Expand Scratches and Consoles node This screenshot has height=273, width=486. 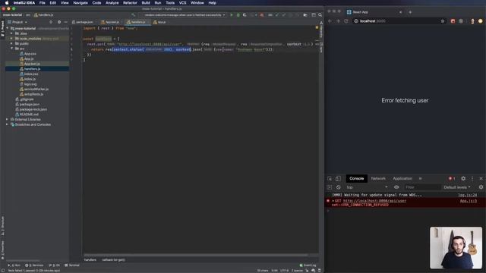(7, 124)
